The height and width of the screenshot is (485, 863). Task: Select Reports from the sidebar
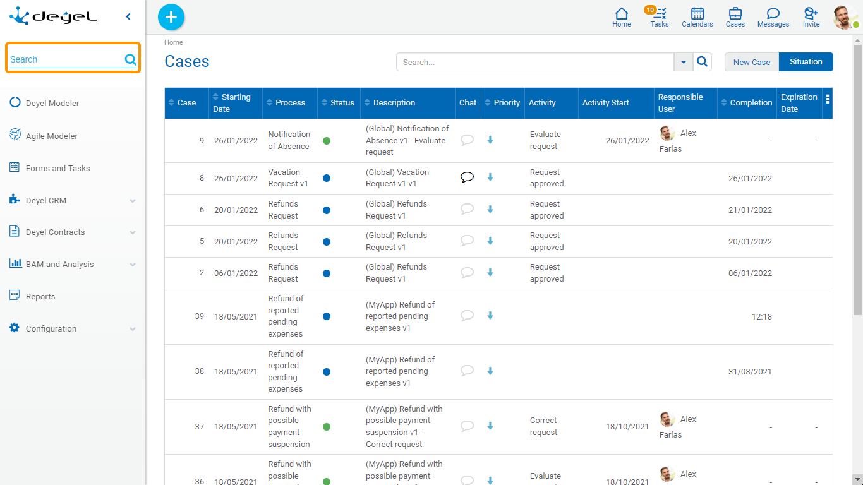(x=40, y=296)
